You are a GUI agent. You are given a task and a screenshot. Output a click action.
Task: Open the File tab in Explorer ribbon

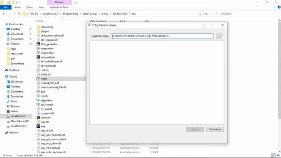[6, 7]
